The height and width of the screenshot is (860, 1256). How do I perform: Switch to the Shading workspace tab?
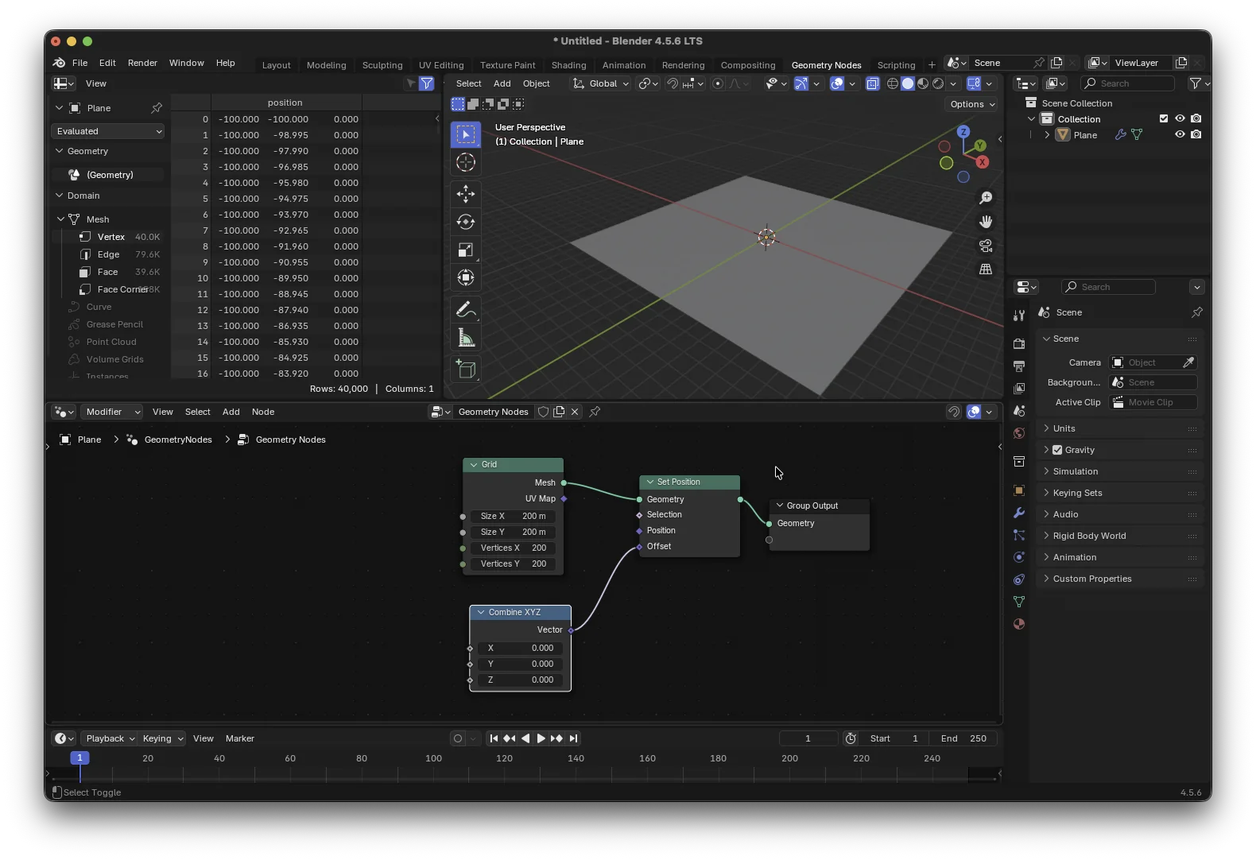[568, 65]
